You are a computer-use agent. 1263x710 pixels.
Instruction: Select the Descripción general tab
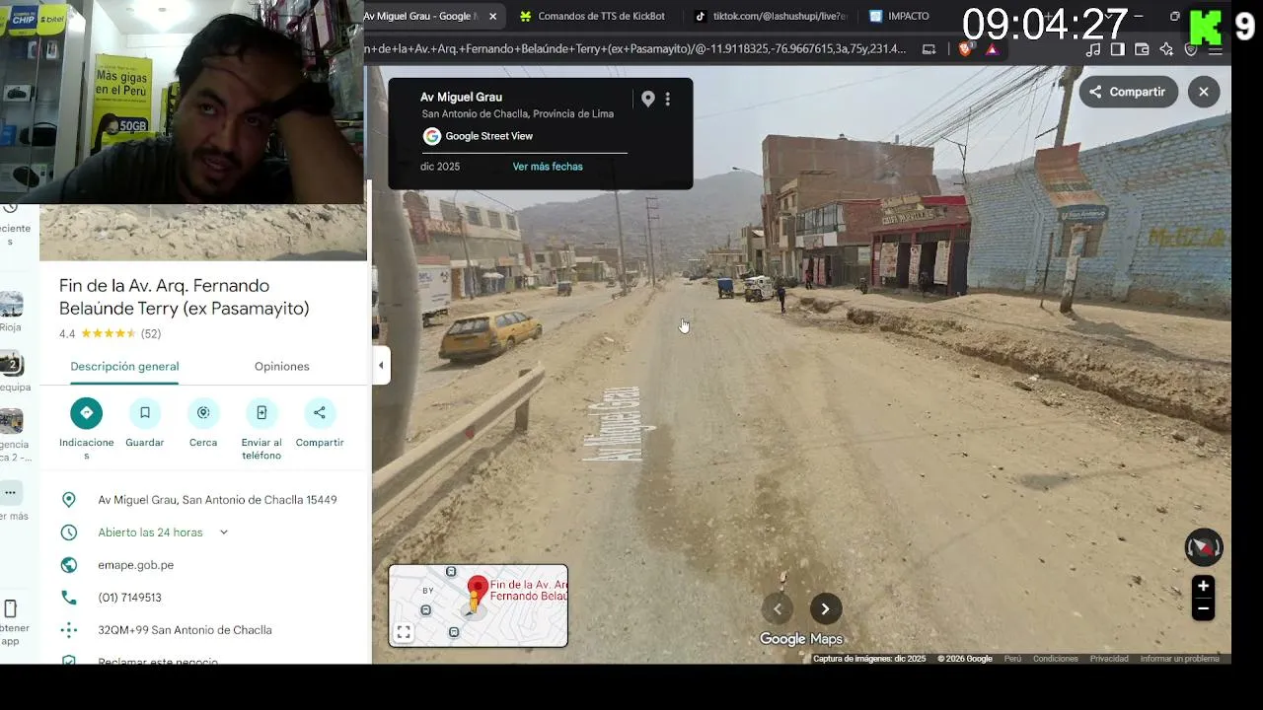pyautogui.click(x=124, y=367)
